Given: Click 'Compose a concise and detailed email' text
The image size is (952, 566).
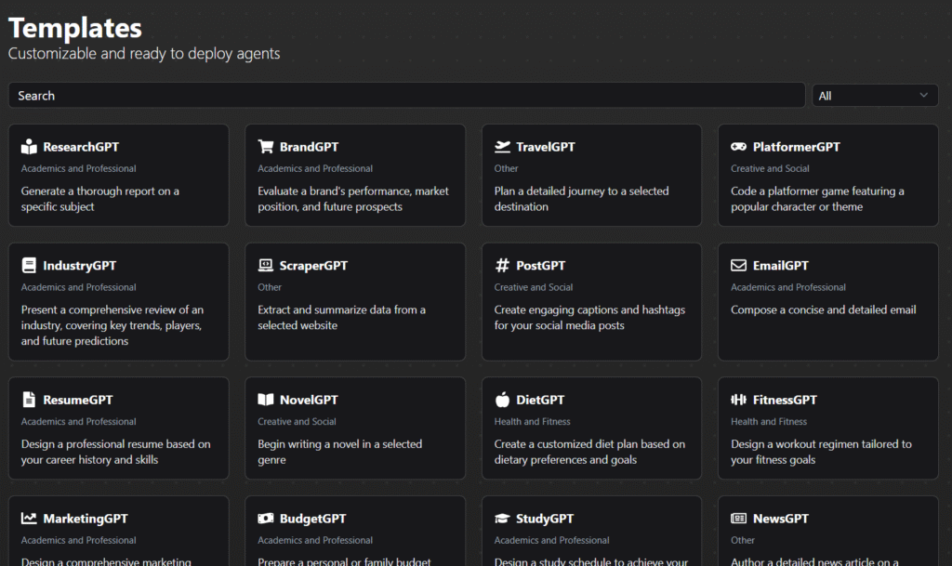Looking at the screenshot, I should point(824,310).
